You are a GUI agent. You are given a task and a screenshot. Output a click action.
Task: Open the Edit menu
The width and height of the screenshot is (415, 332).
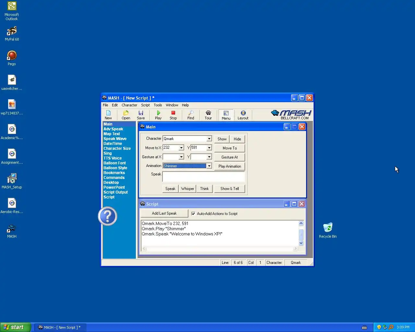click(115, 105)
